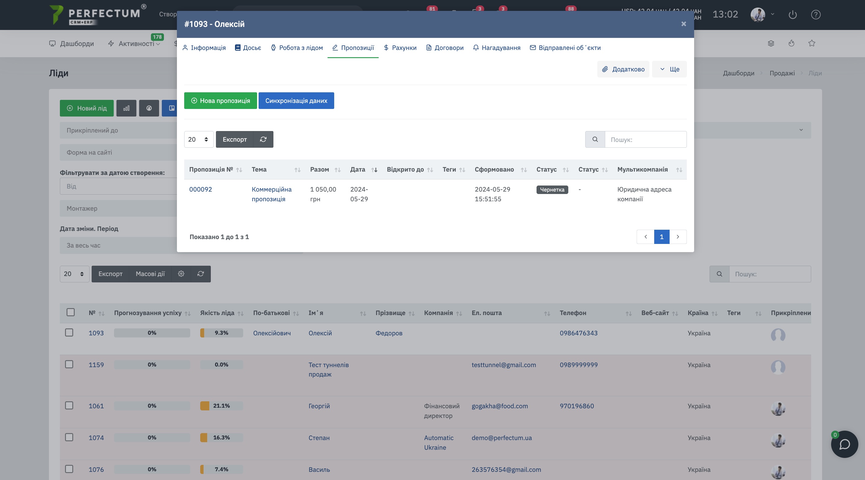Sort proposals by Сформовано column arrows
The width and height of the screenshot is (865, 480).
[524, 170]
